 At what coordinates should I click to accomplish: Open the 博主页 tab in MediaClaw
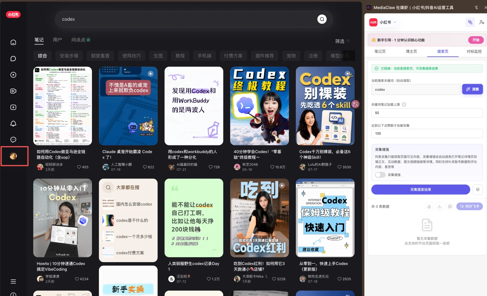(x=411, y=52)
